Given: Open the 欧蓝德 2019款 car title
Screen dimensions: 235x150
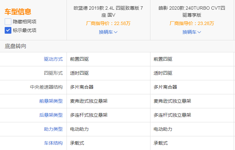Looking at the screenshot, I should [108, 11].
